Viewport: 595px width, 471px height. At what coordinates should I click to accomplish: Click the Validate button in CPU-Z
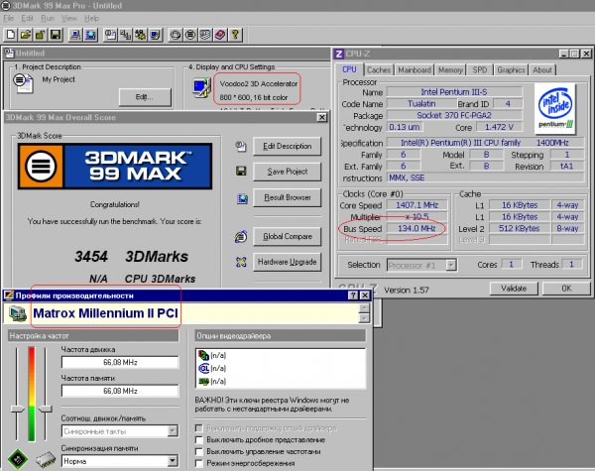pyautogui.click(x=514, y=289)
